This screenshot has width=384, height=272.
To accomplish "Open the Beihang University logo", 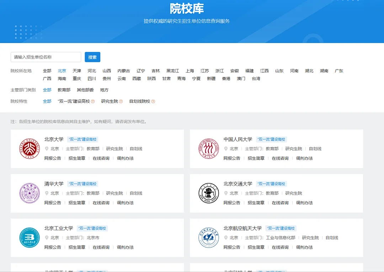I will (209, 238).
